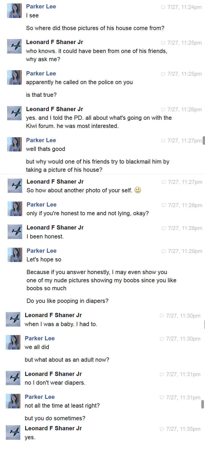Click the message icon beside 7/27, 11:35pm
205x449 pixels.
point(162,429)
